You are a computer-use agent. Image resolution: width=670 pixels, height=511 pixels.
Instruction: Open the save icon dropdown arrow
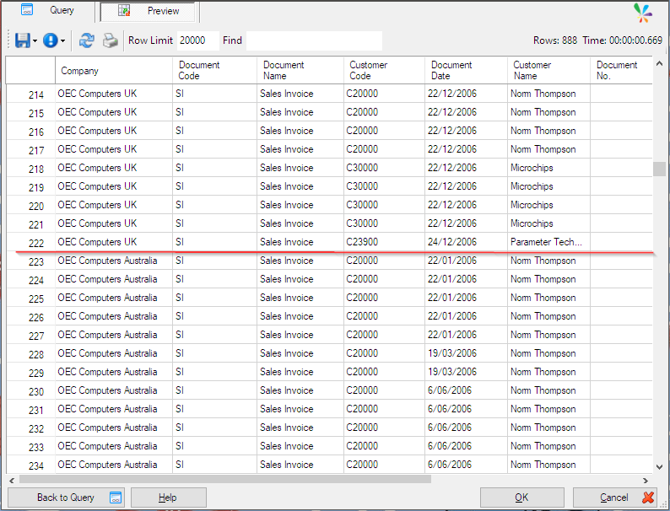(35, 41)
